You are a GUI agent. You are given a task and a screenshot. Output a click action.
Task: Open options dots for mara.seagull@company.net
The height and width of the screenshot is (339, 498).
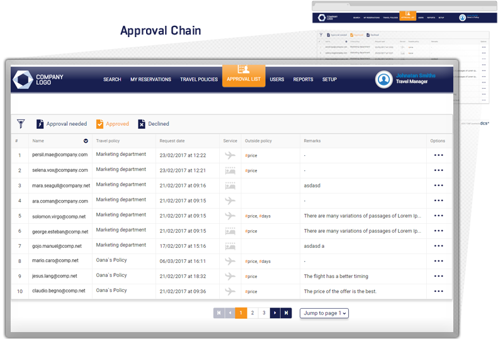tap(438, 186)
